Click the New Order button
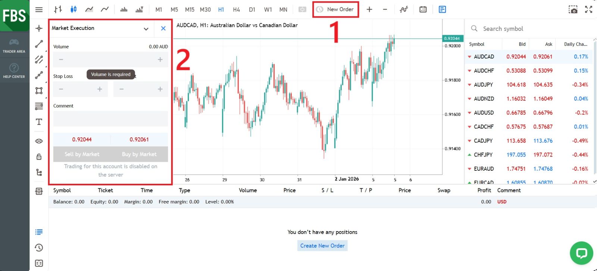Viewport: 597px width, 271px height. click(x=335, y=9)
